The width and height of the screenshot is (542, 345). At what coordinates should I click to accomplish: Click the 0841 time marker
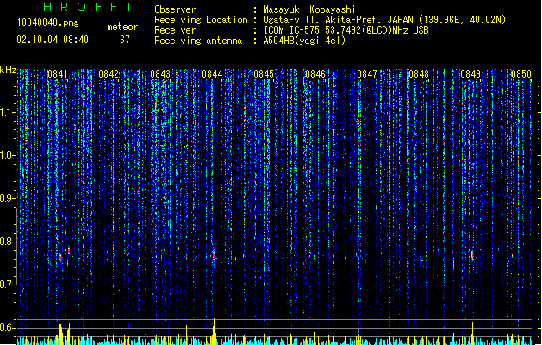[58, 74]
